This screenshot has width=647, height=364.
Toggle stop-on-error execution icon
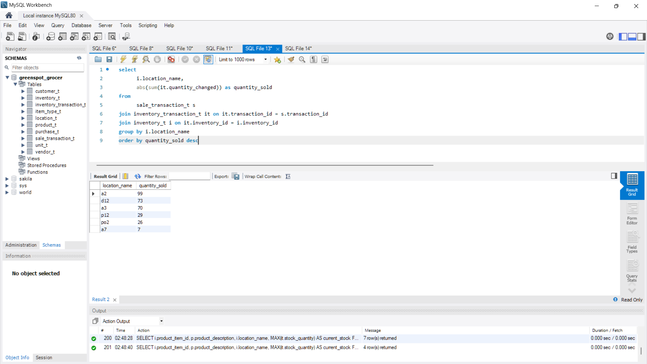pyautogui.click(x=171, y=60)
